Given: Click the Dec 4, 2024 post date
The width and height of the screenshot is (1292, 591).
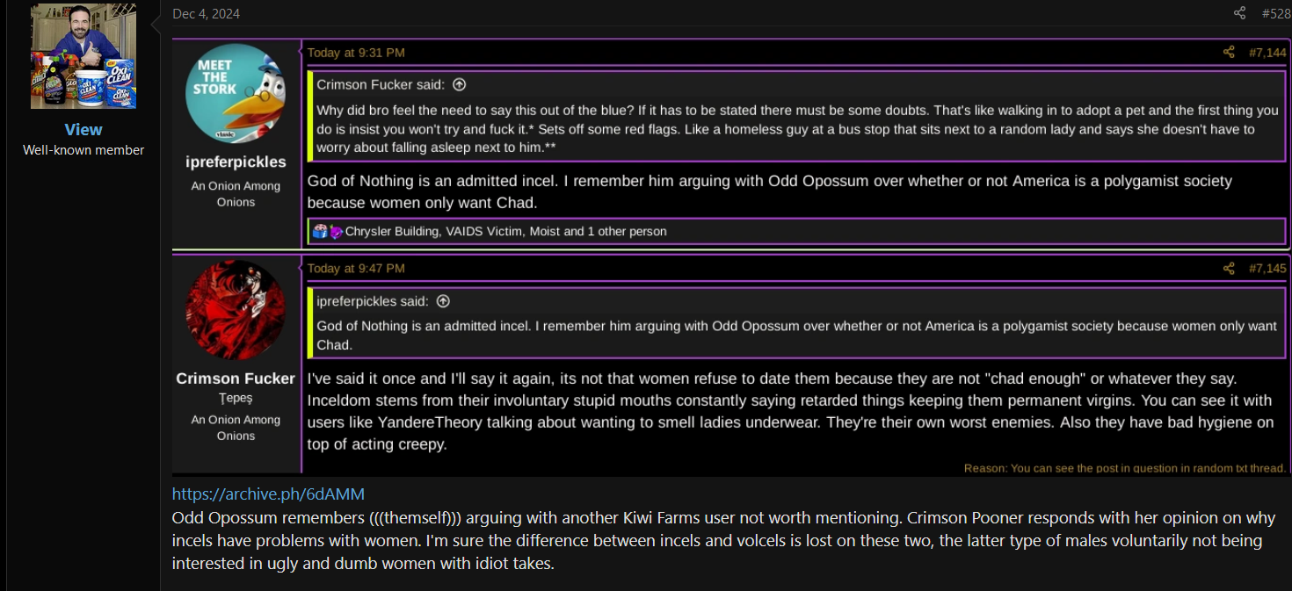Looking at the screenshot, I should point(206,13).
